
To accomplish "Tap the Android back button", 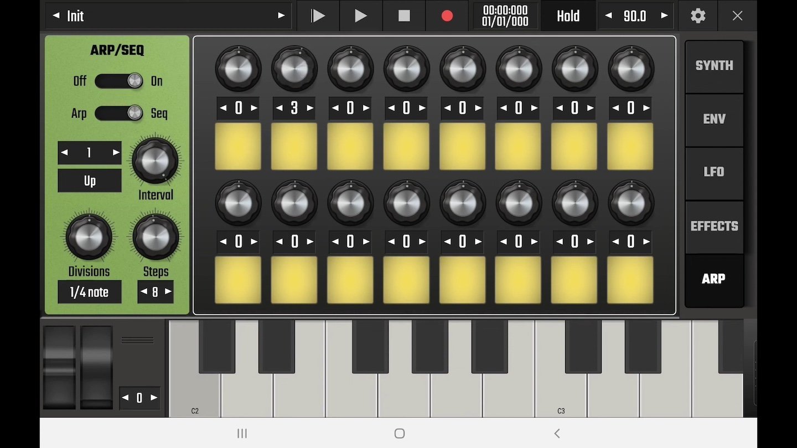I will [x=557, y=434].
